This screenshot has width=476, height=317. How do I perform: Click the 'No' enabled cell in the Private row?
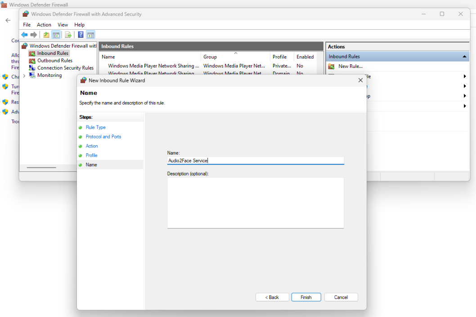(300, 66)
